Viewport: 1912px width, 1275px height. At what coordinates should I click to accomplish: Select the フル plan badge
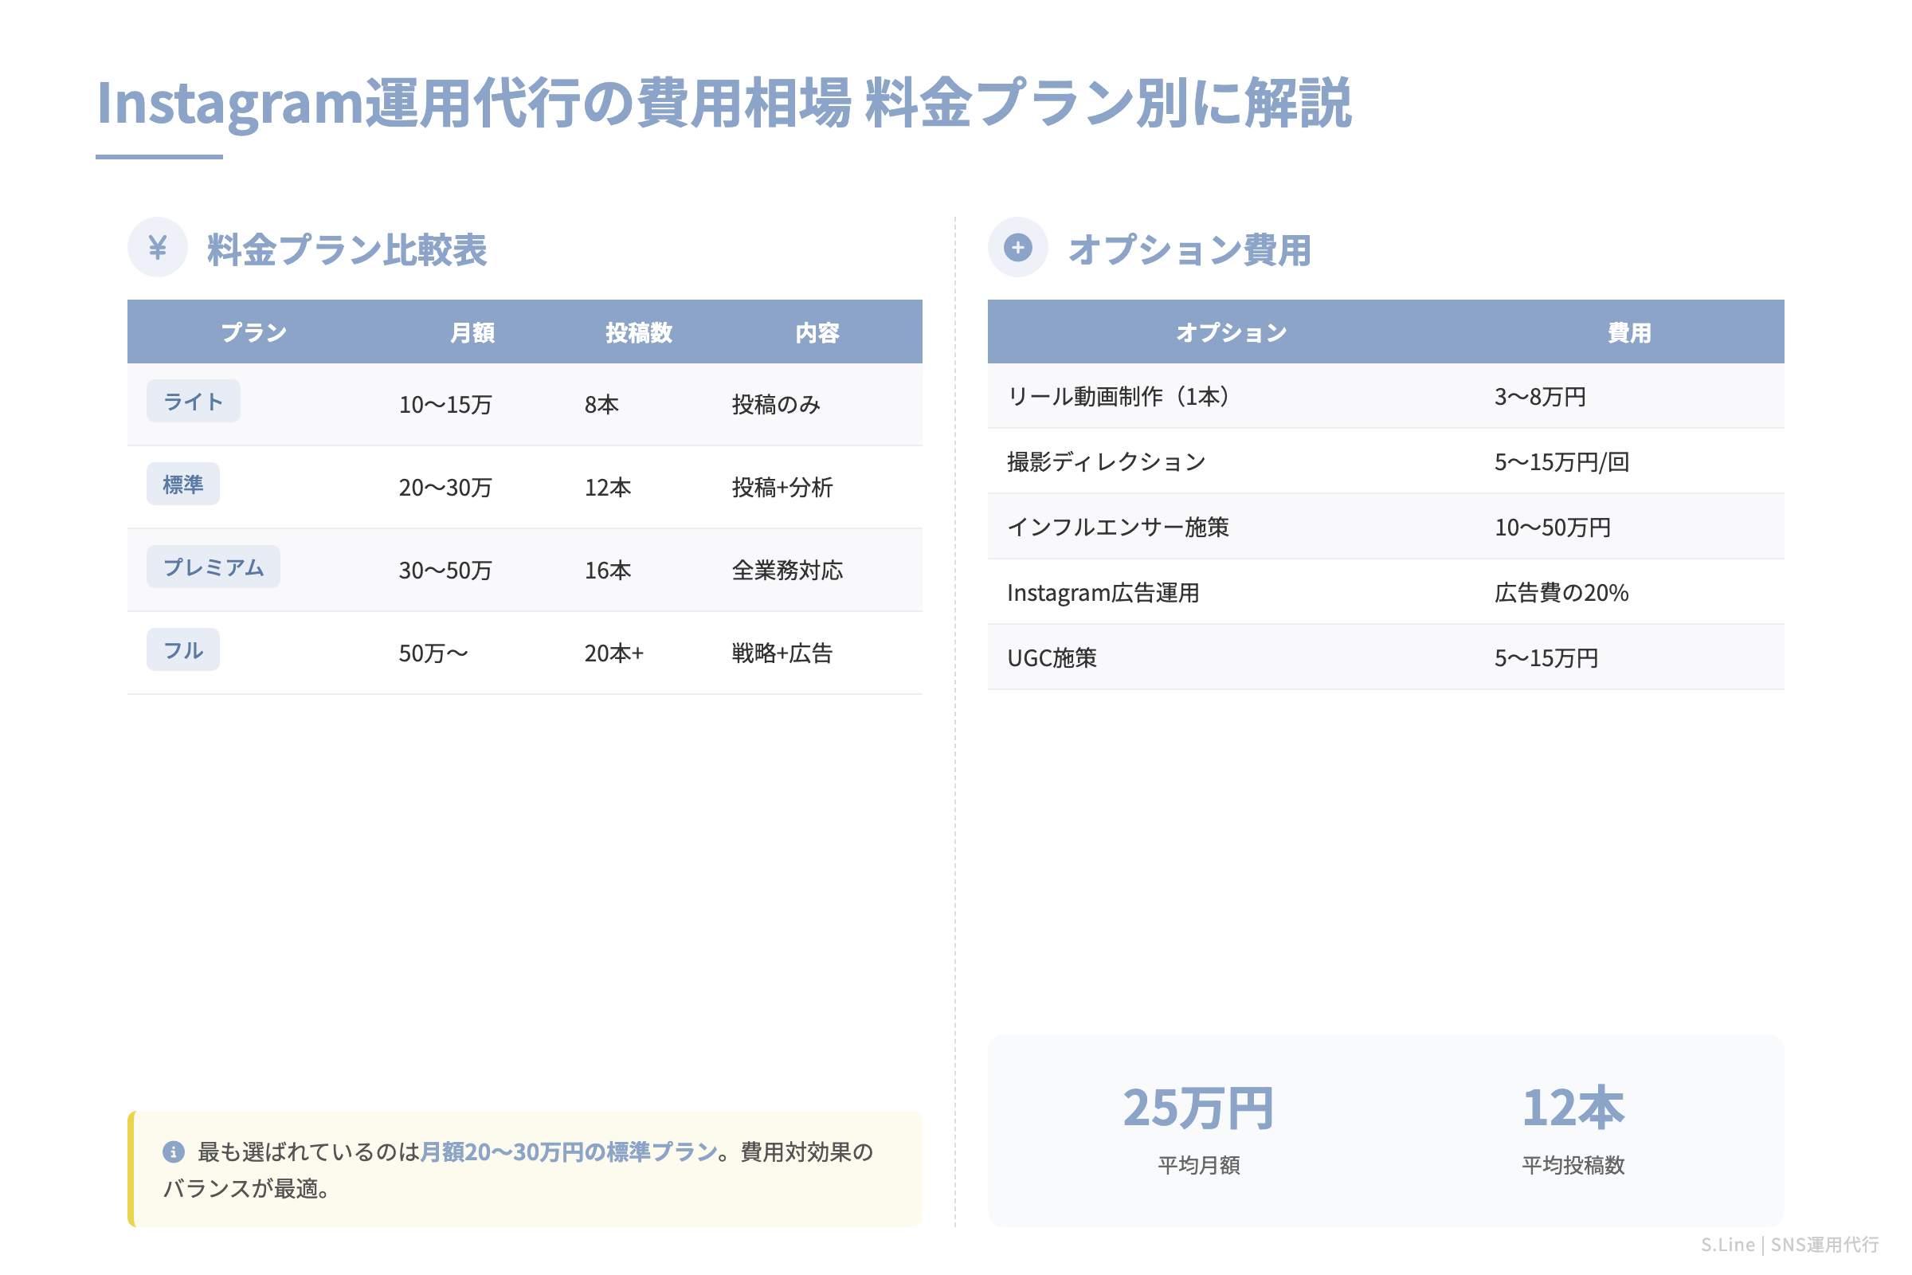coord(182,649)
